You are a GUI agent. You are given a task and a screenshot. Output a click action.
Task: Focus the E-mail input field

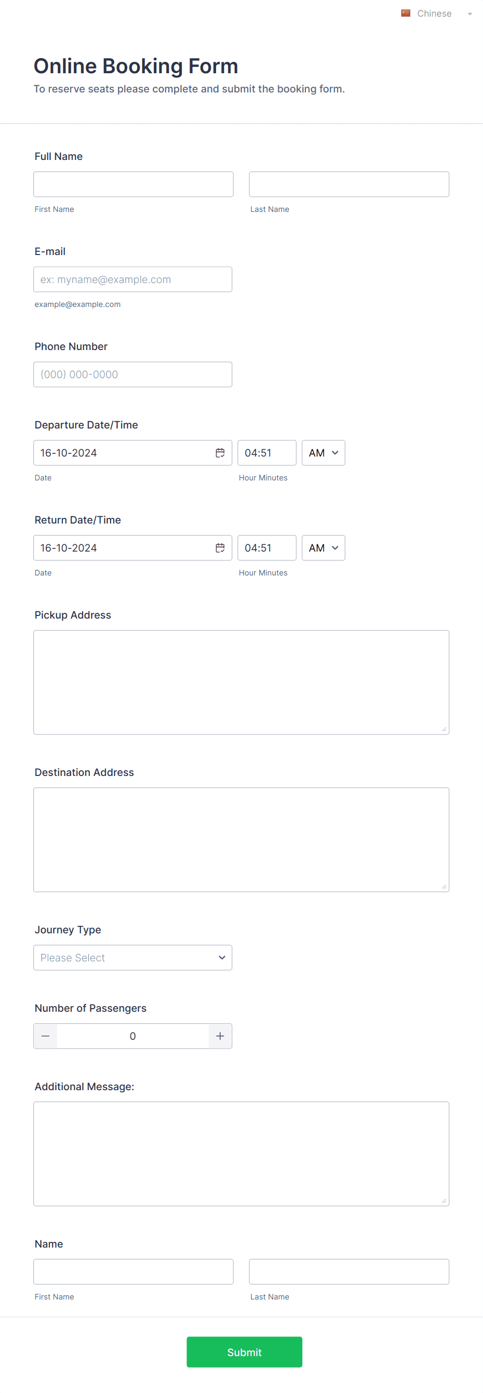[132, 279]
